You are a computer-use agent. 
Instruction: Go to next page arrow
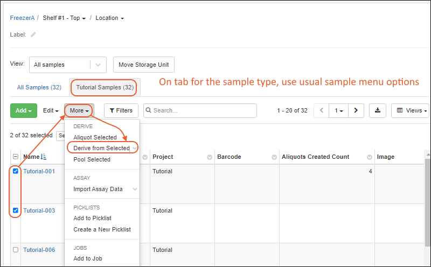pyautogui.click(x=356, y=110)
